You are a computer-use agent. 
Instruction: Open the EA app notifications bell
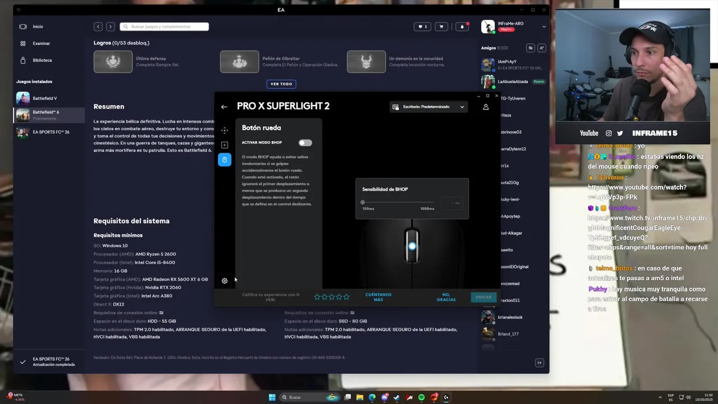click(x=462, y=26)
